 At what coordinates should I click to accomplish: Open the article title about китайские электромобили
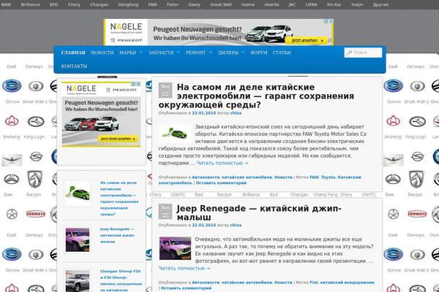[256, 96]
